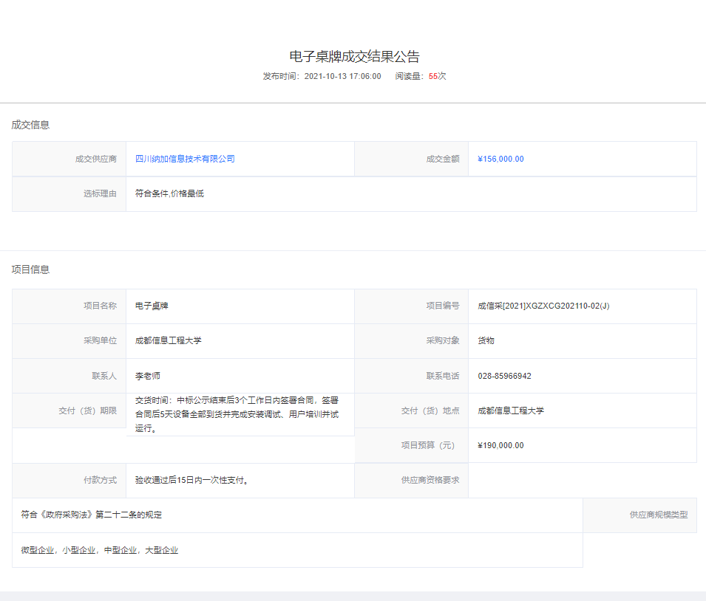Click the 符合《政府采购法》第二十二条的规定 qualification text
706x601 pixels.
pos(92,515)
